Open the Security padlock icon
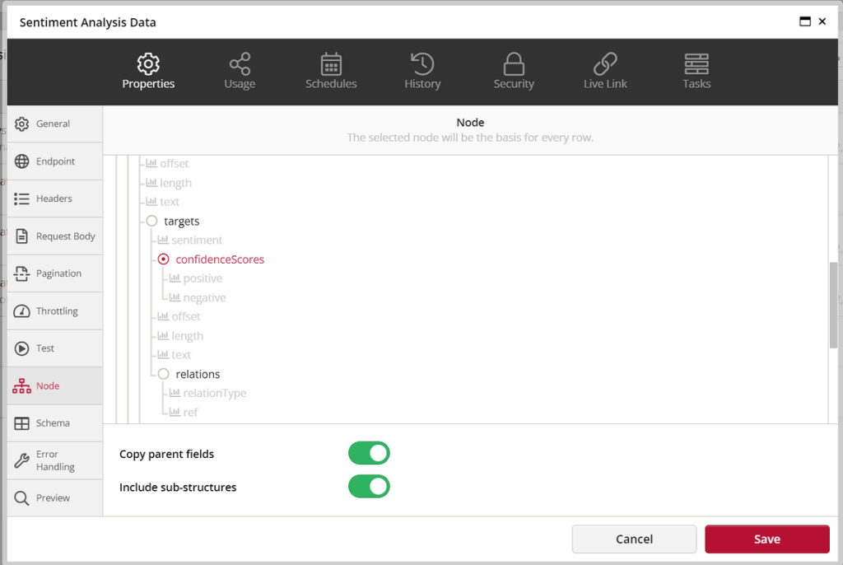Screen dimensions: 843x565 pos(514,64)
